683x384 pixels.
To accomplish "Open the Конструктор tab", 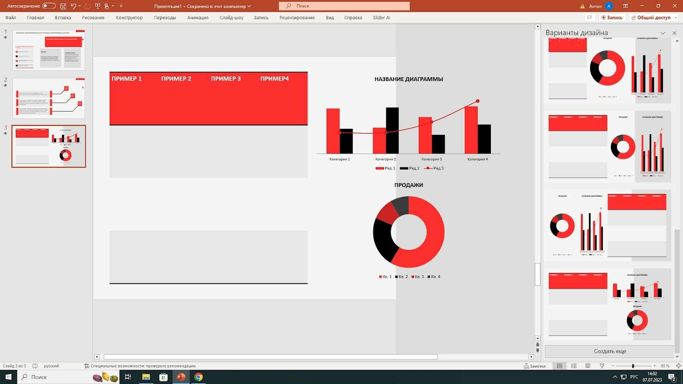I will (x=129, y=17).
